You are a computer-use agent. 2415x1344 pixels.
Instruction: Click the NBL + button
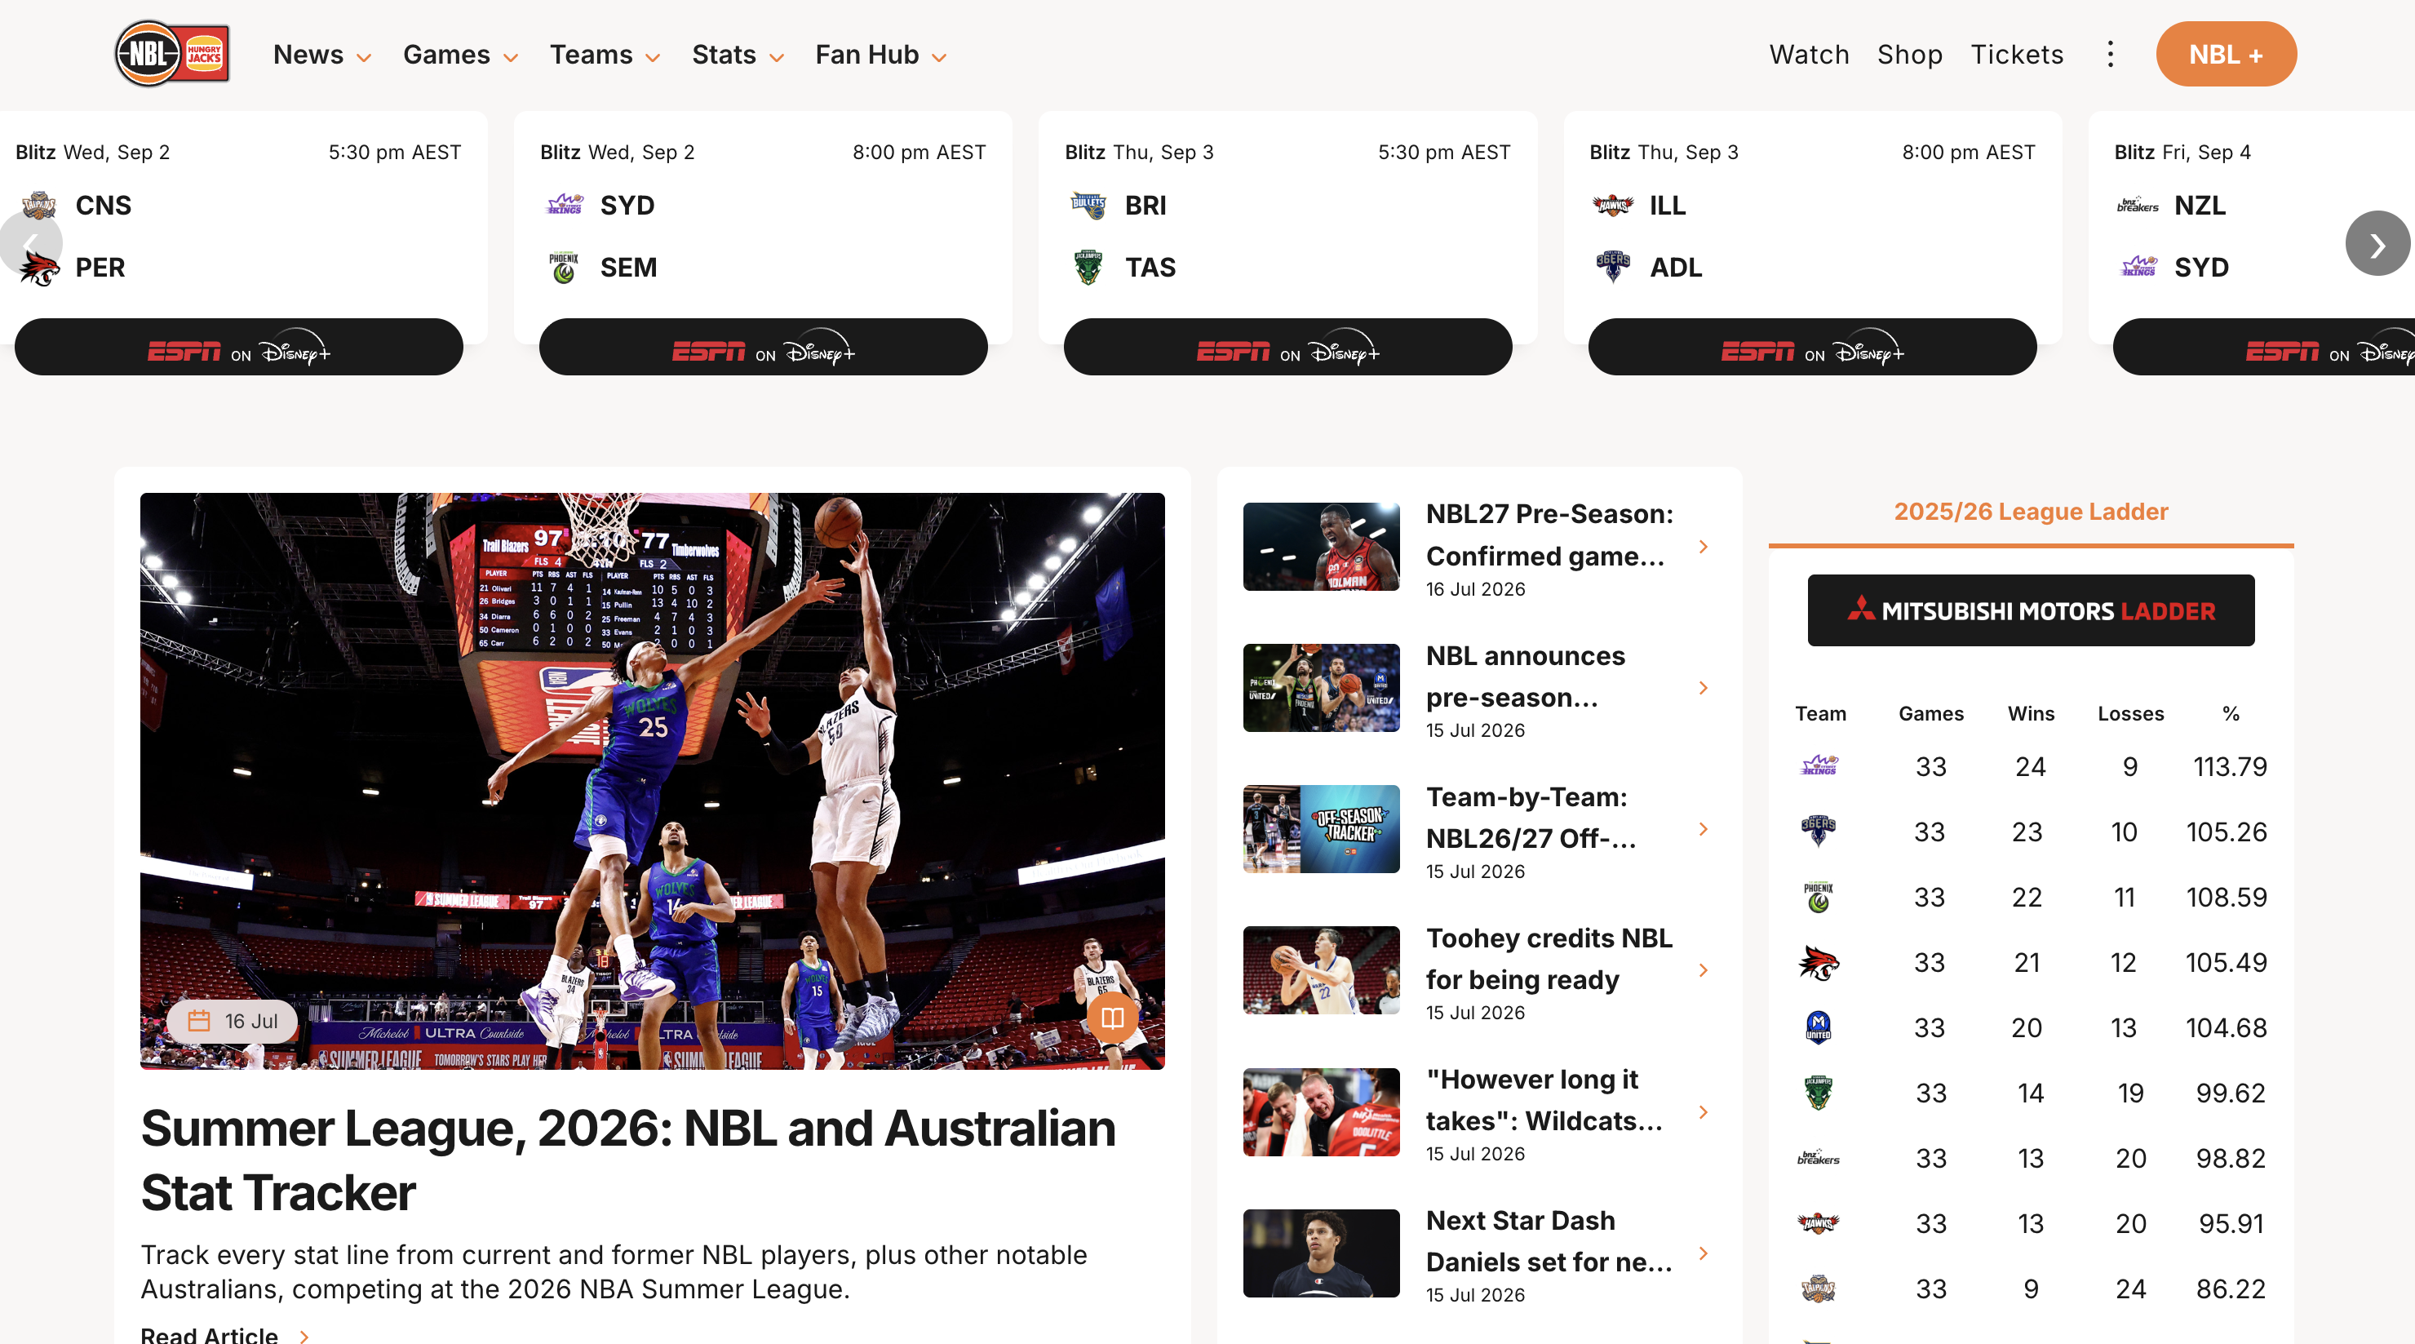tap(2226, 55)
